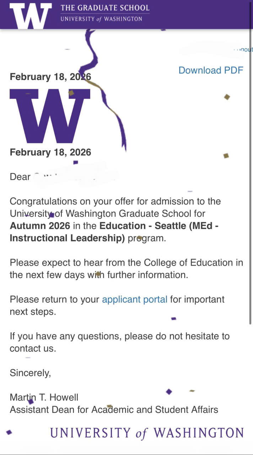Click the Dear salutation line
Screen dimensions: 253x455
point(20,177)
